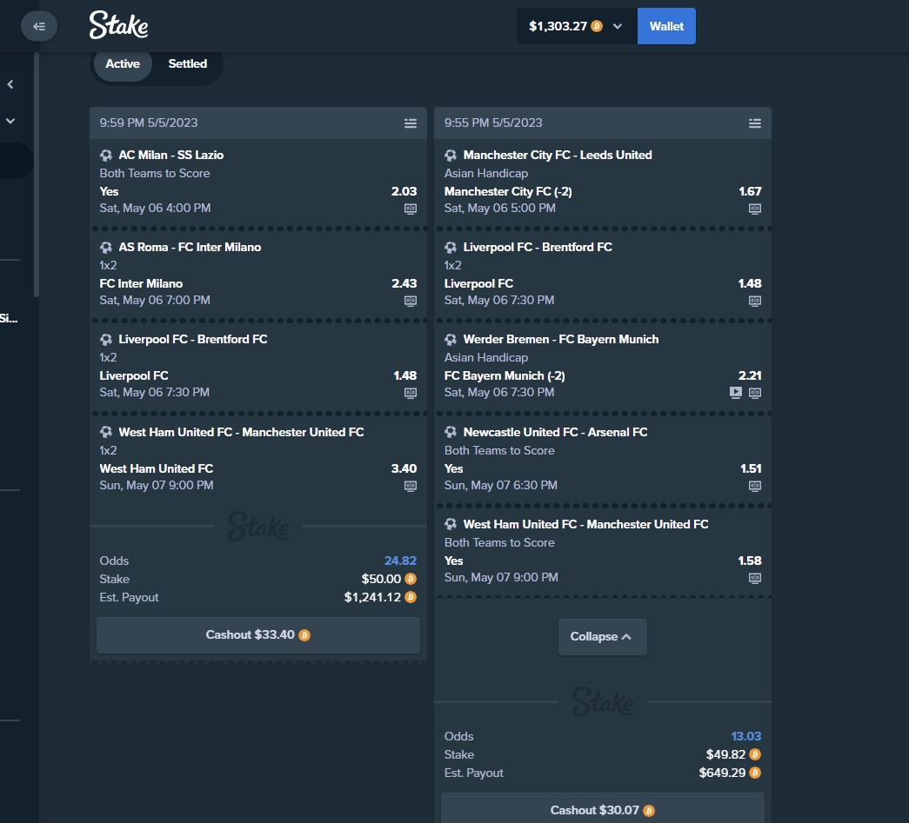The image size is (909, 823).
Task: Open AC Milan - SS Lazio match link
Action: (x=171, y=156)
